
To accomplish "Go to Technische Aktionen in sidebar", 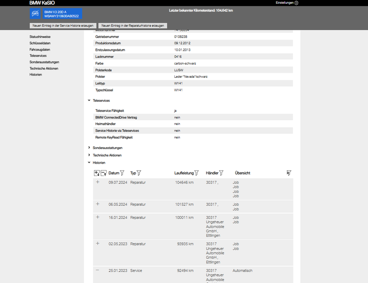I will tap(43, 68).
